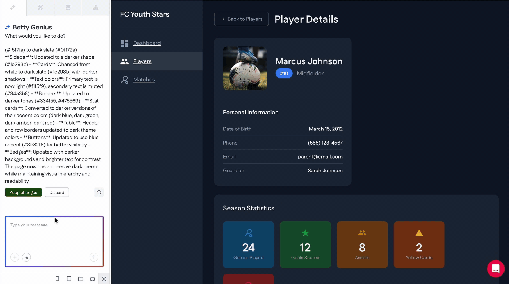Go back to Players list
This screenshot has width=509, height=284.
[241, 19]
